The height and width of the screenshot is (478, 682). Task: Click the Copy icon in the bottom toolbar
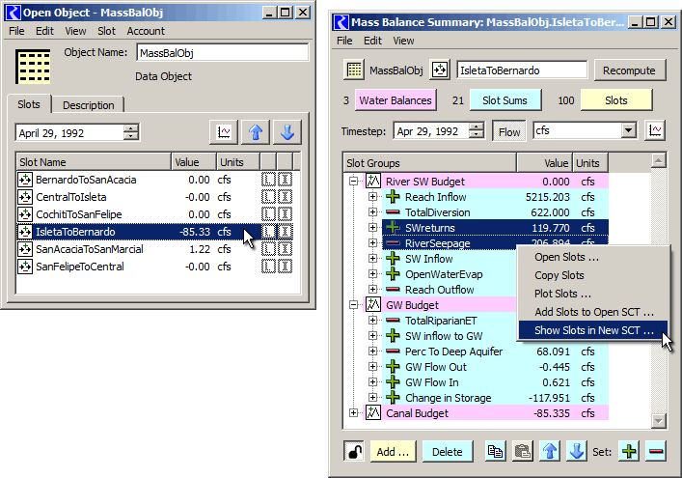click(496, 452)
